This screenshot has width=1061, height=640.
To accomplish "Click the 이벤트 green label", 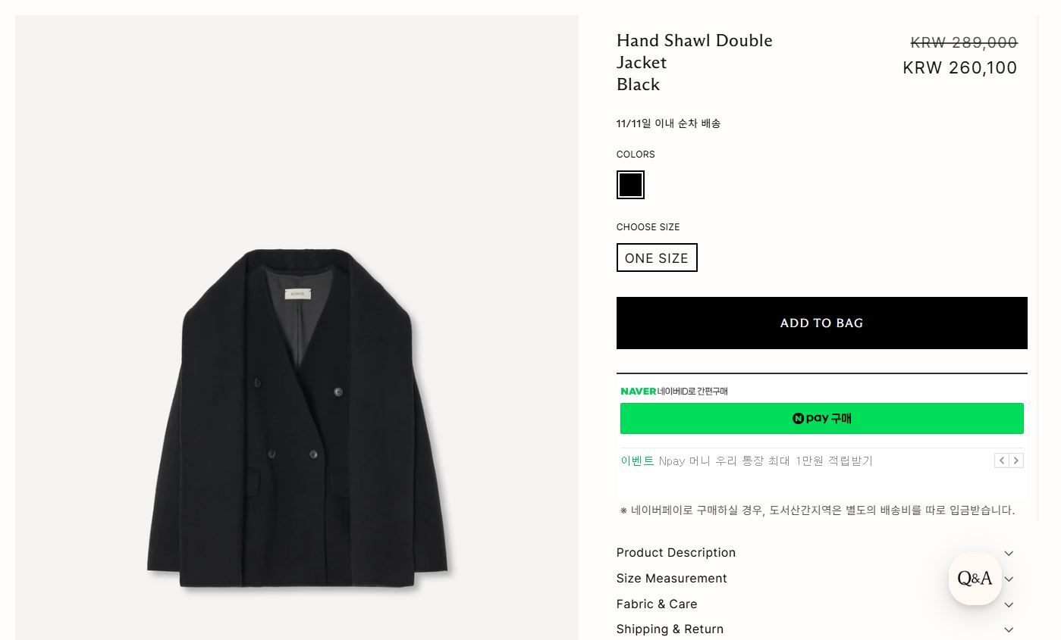I will tap(637, 460).
